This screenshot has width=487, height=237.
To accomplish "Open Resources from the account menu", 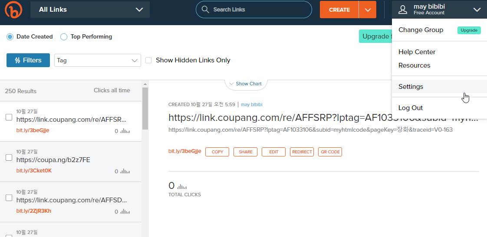I will (x=415, y=65).
